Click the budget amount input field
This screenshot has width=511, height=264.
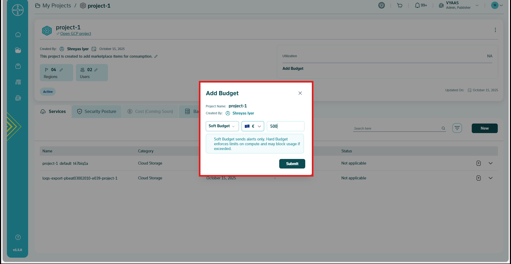[285, 126]
